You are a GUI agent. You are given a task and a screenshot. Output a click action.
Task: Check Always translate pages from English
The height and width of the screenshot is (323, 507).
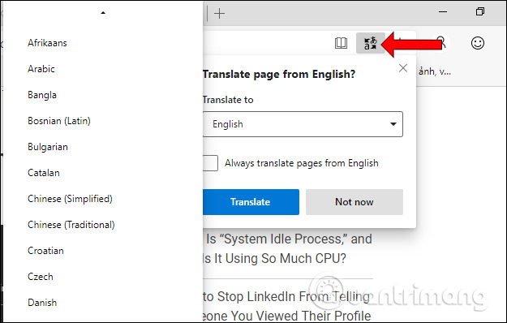click(210, 163)
